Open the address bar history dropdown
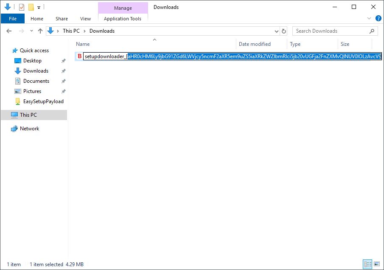384x270 pixels. (276, 31)
